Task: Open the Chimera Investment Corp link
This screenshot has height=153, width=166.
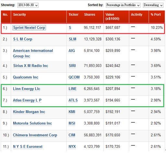Action: click(x=35, y=135)
